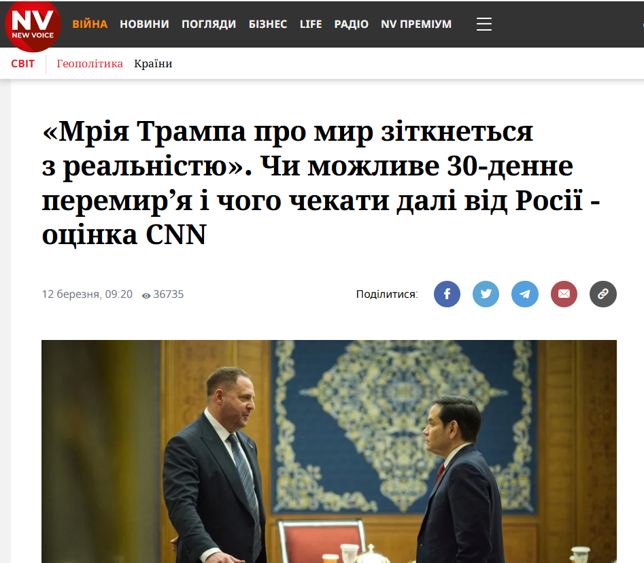Open РАДІО menu item
The image size is (644, 563).
tap(351, 24)
